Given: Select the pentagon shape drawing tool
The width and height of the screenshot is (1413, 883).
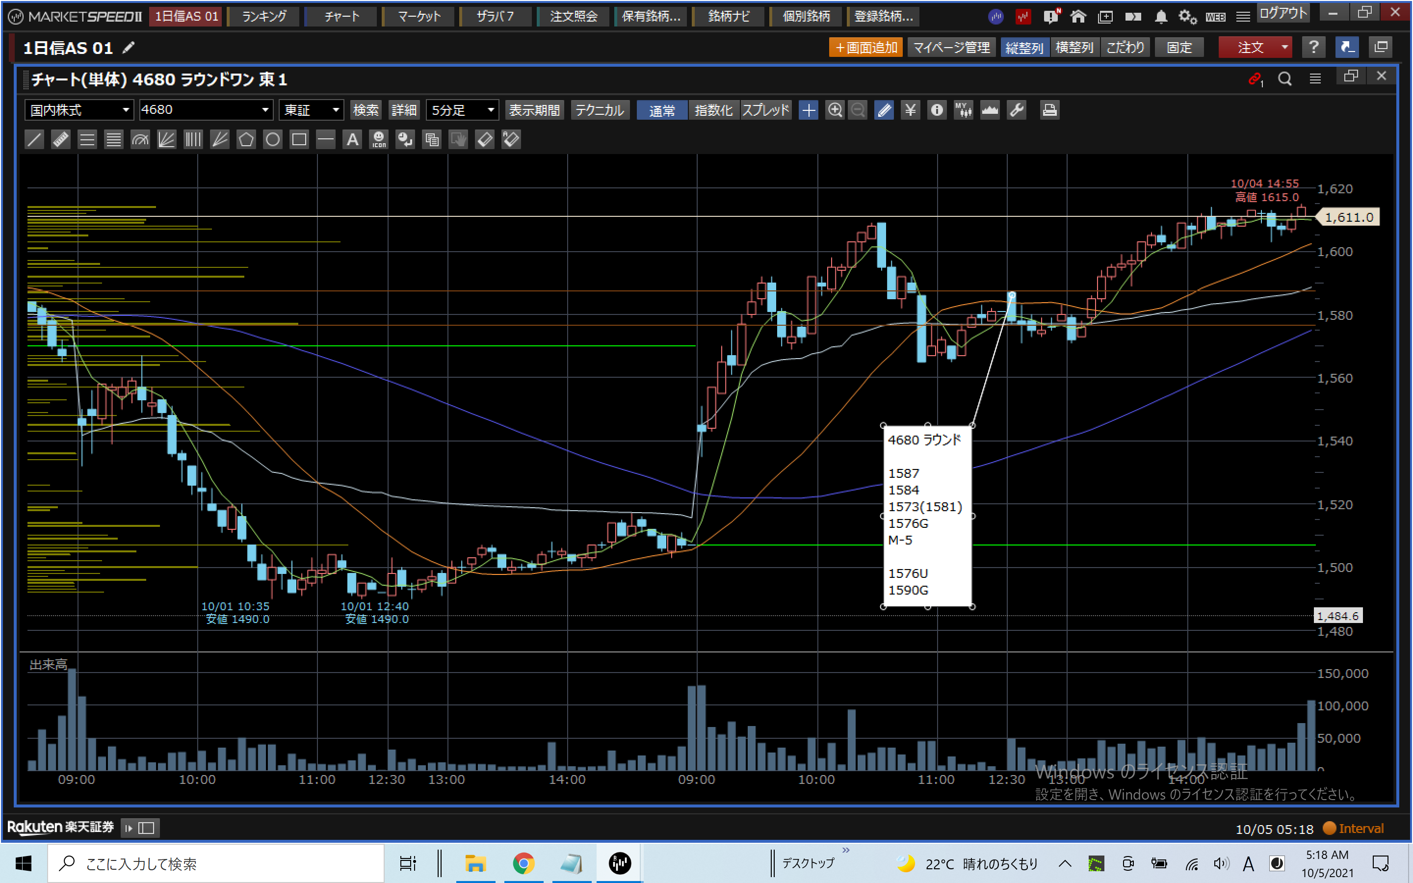Looking at the screenshot, I should (x=246, y=140).
